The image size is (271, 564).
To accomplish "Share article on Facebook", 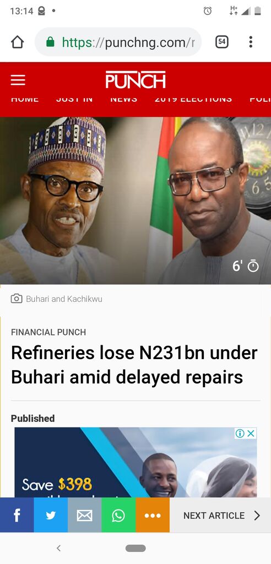I will pyautogui.click(x=17, y=515).
